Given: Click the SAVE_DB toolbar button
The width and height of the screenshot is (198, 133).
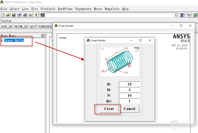Looking at the screenshot, I should [7, 27].
